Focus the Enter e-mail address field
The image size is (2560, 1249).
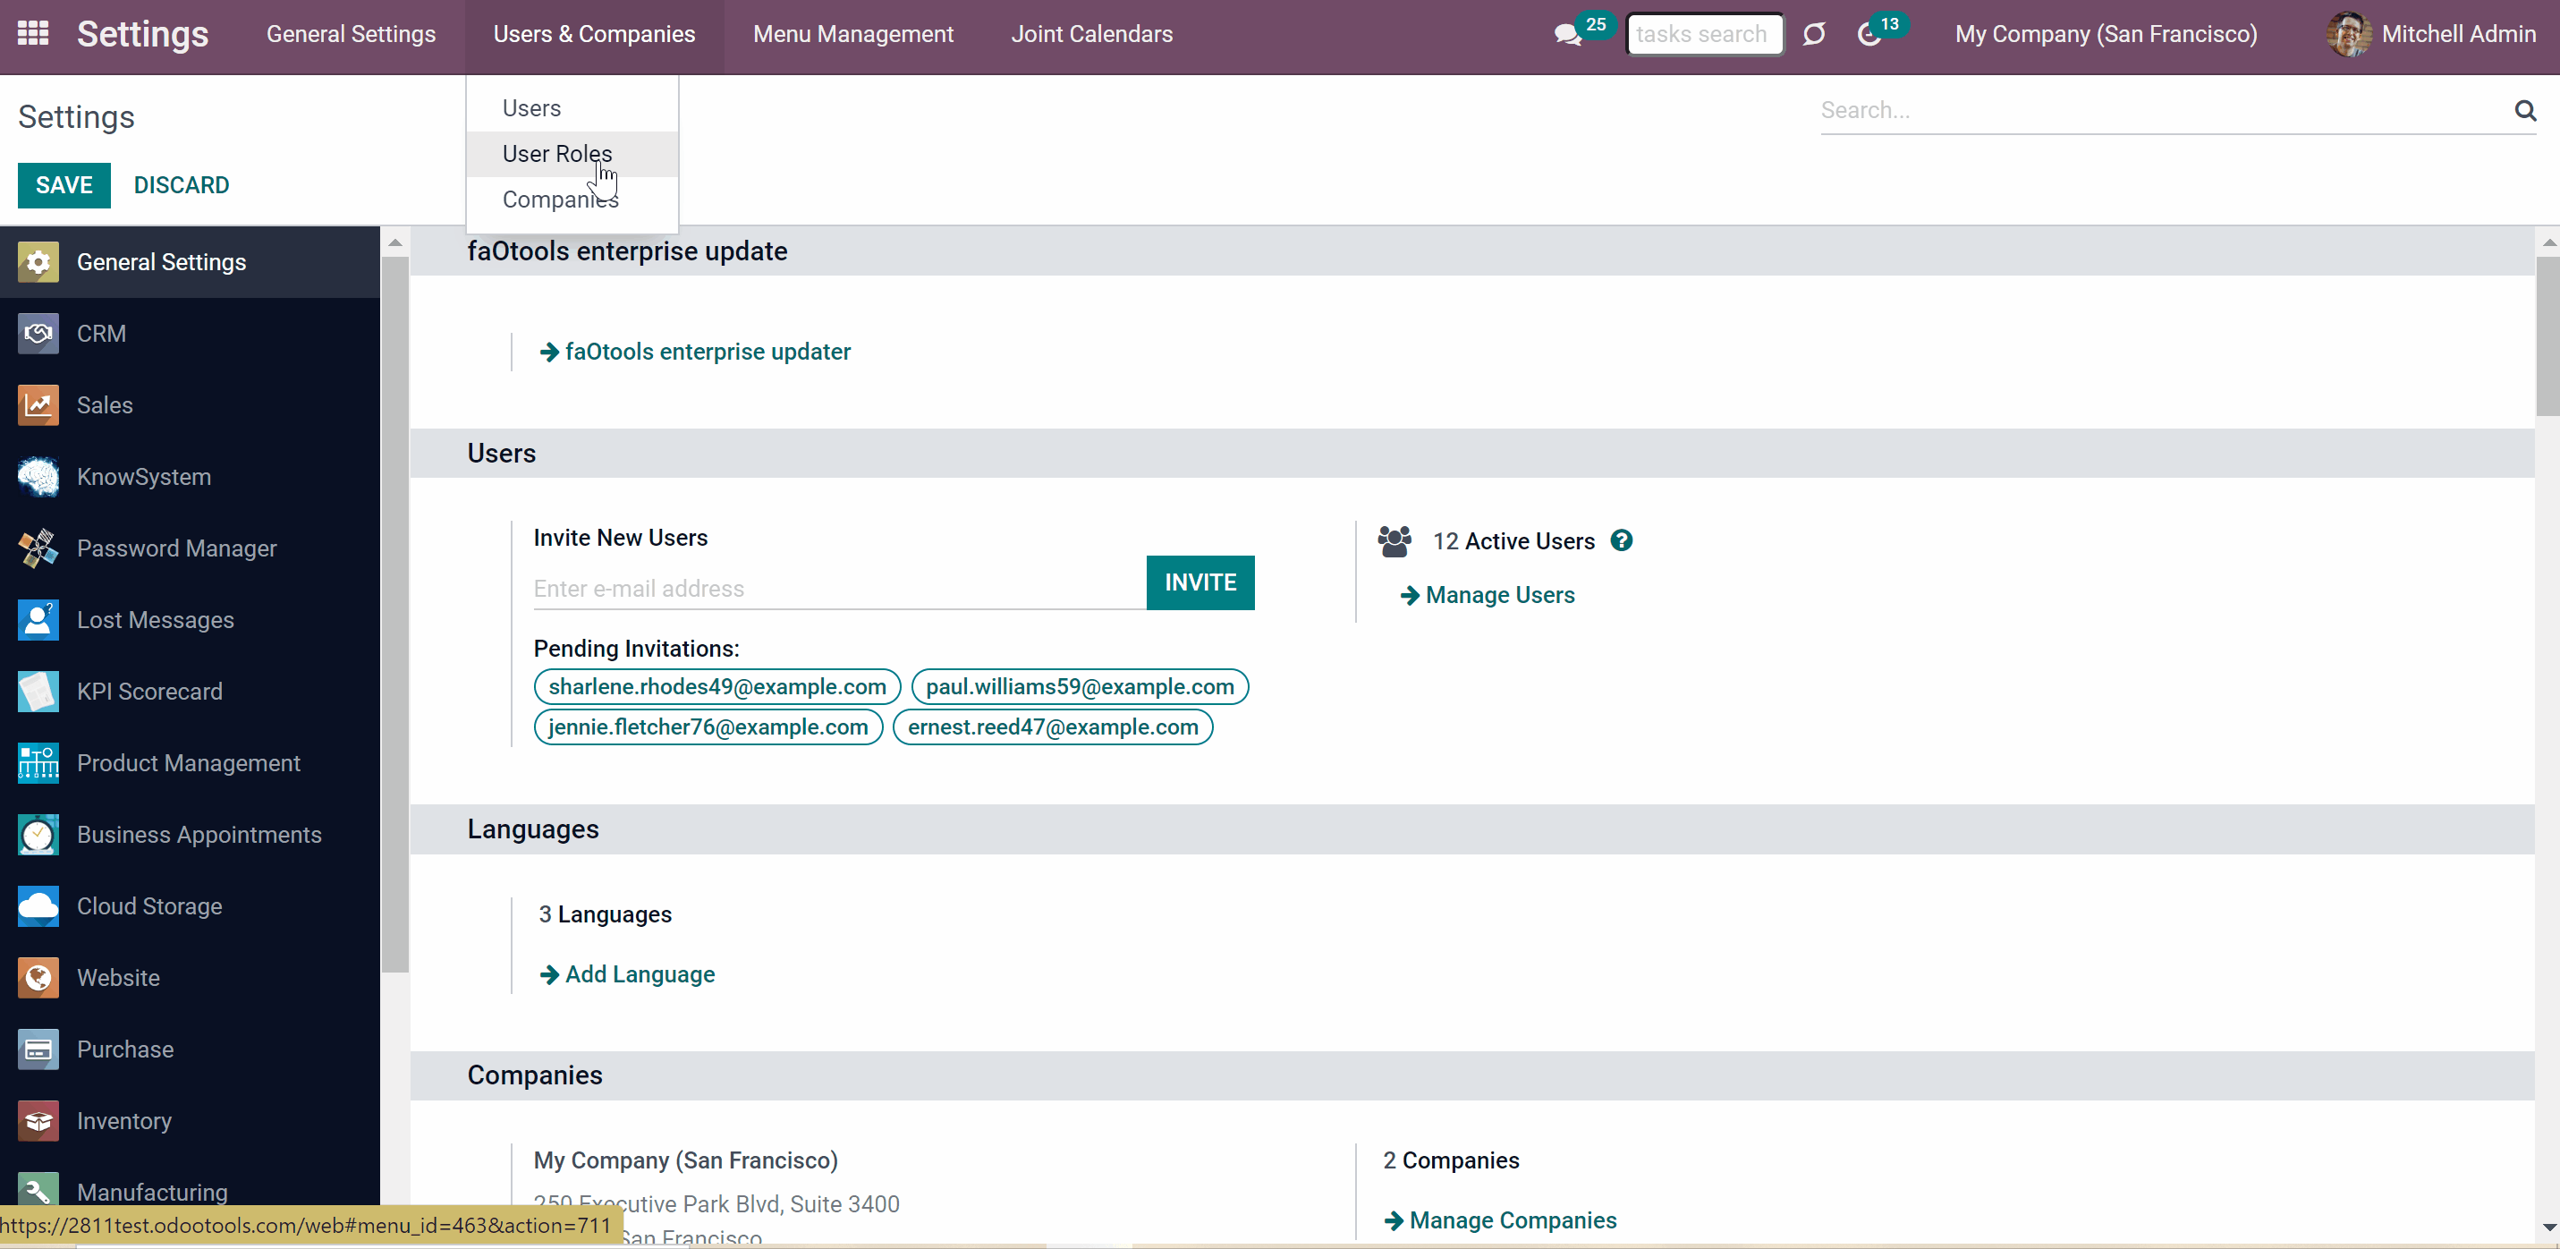tap(839, 589)
